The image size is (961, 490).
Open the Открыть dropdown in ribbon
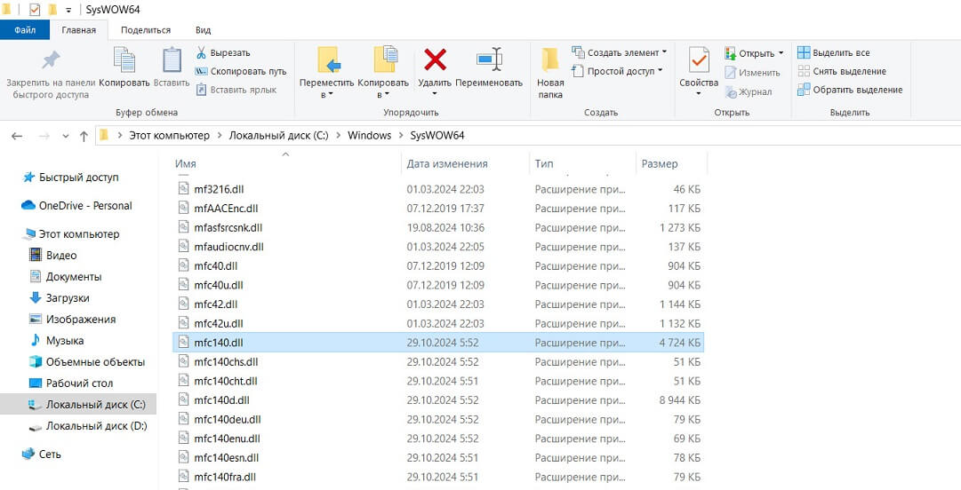pos(754,53)
